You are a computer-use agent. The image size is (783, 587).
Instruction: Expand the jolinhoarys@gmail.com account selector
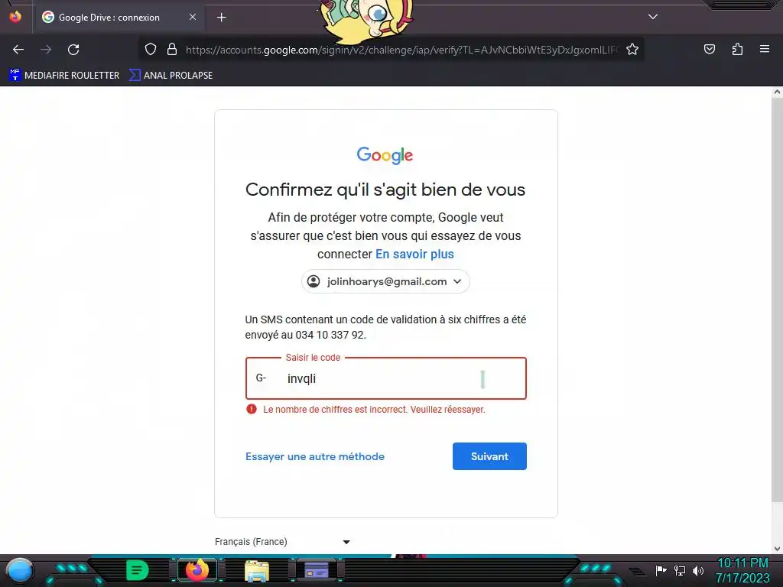385,281
